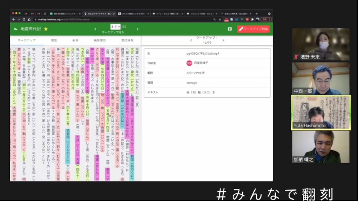Switch to the プロジェクト詳細 browser tab

pos(201,14)
